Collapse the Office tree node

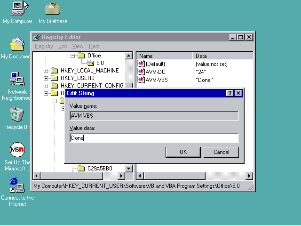pos(72,56)
